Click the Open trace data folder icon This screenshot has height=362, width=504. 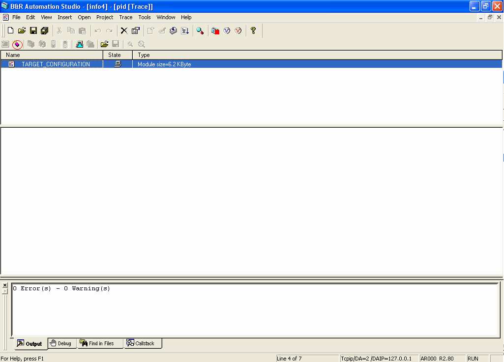[x=104, y=44]
